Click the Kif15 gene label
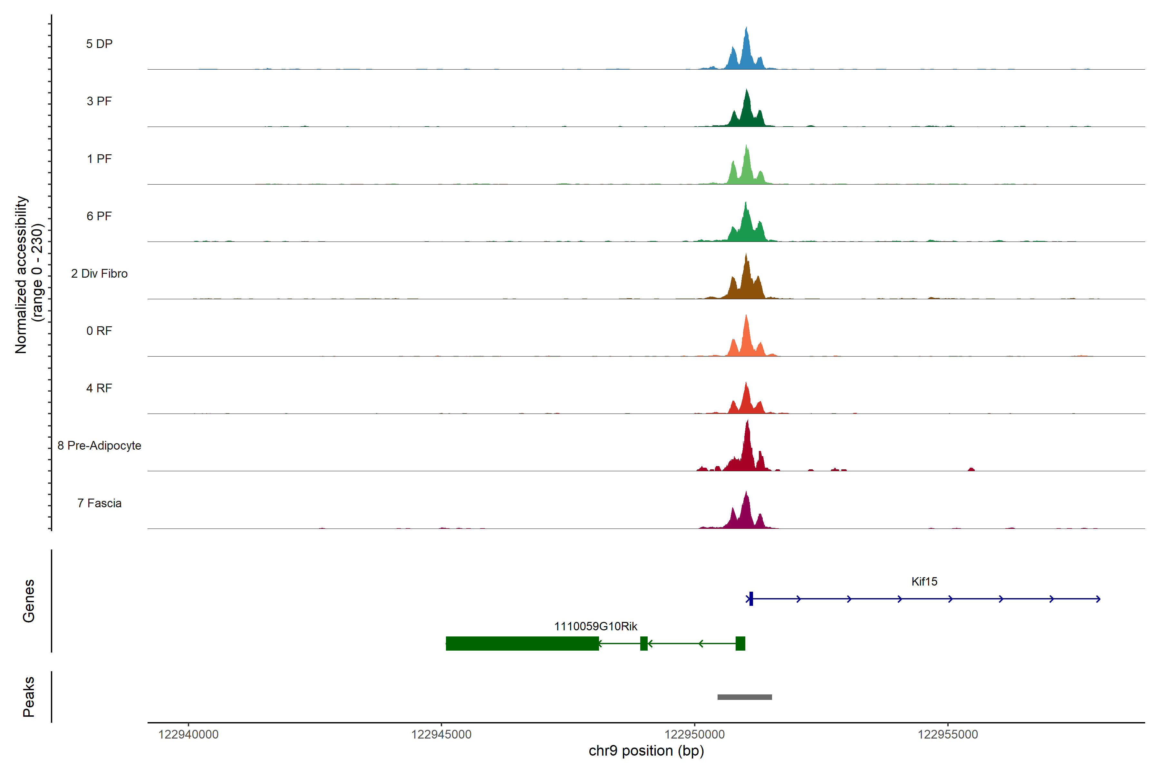The width and height of the screenshot is (1160, 773). [x=924, y=582]
